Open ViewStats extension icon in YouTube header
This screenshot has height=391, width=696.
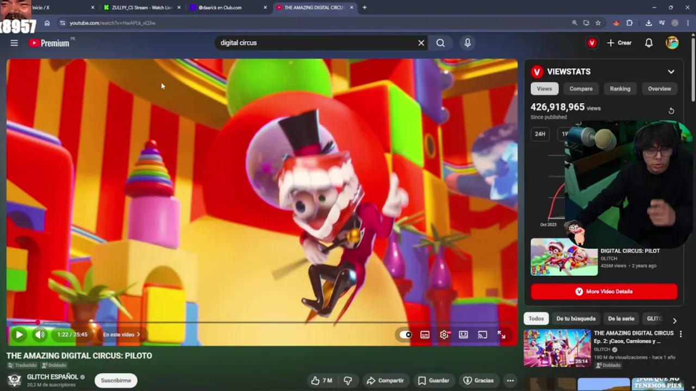click(592, 43)
